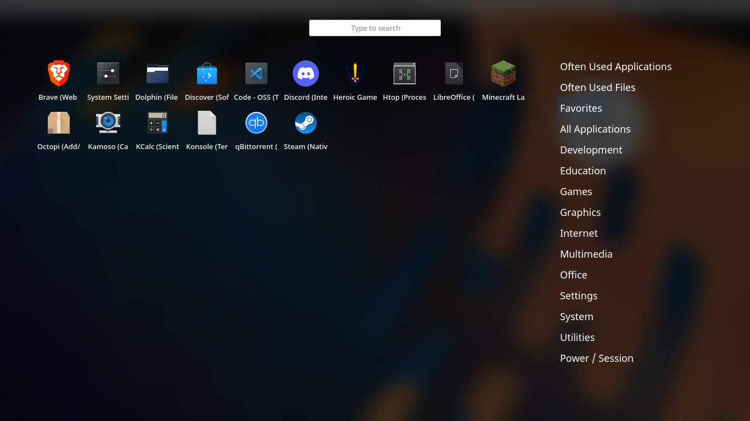The width and height of the screenshot is (750, 421).
Task: View the Settings category
Action: tap(579, 296)
